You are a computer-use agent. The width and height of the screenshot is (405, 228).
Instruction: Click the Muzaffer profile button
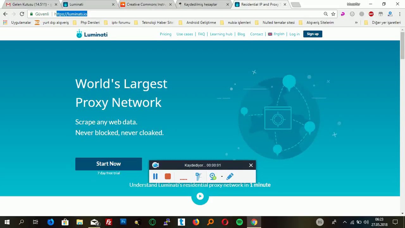click(353, 4)
